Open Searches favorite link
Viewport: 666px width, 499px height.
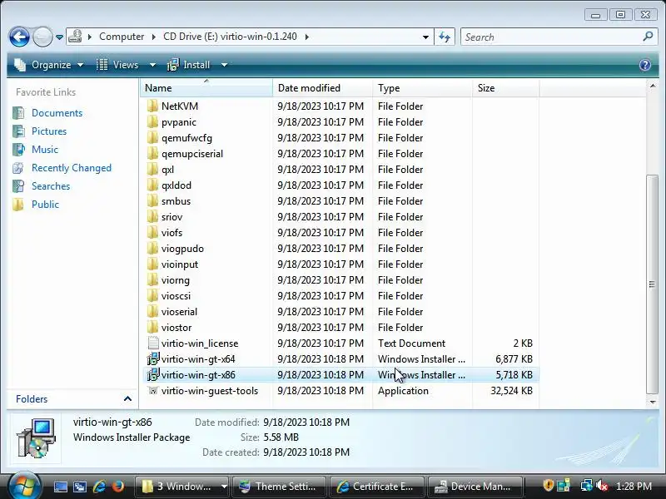51,185
